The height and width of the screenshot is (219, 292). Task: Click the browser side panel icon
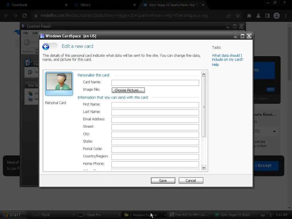coord(267,16)
